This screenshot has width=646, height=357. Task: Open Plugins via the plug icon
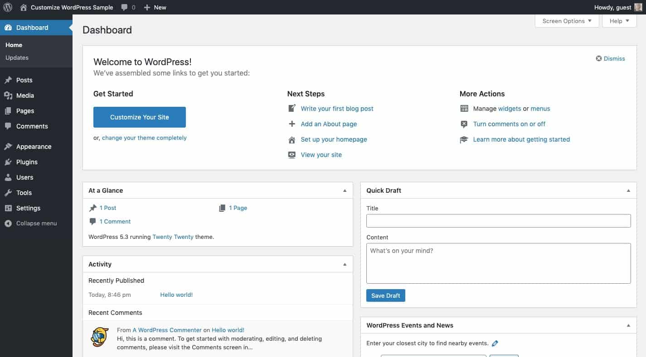pyautogui.click(x=9, y=162)
